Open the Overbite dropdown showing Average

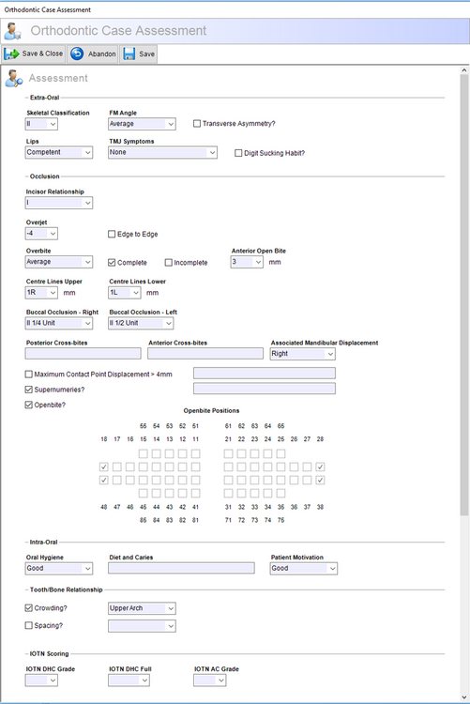[59, 262]
